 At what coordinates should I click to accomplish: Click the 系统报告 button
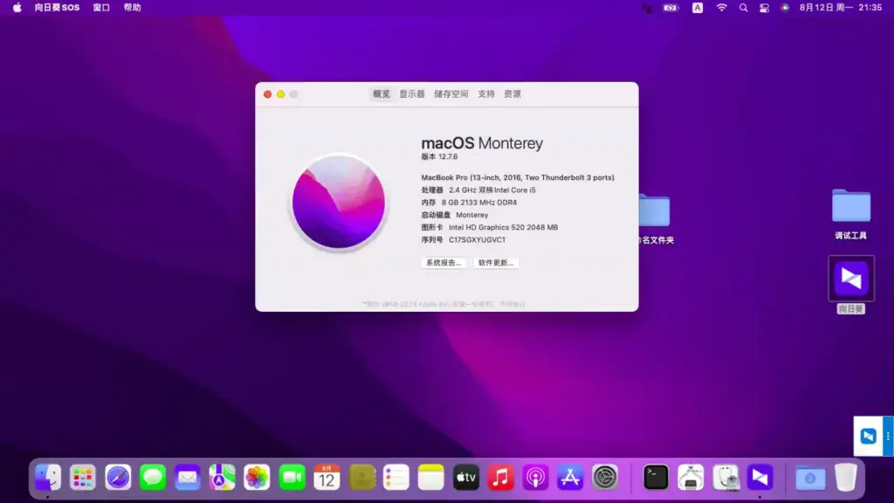click(x=444, y=263)
